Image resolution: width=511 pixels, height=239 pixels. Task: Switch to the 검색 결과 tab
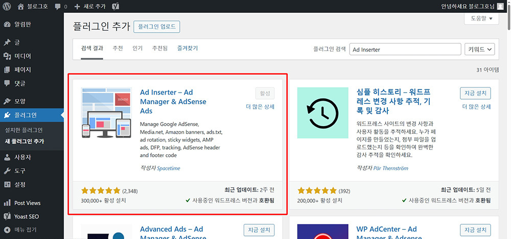pyautogui.click(x=92, y=48)
